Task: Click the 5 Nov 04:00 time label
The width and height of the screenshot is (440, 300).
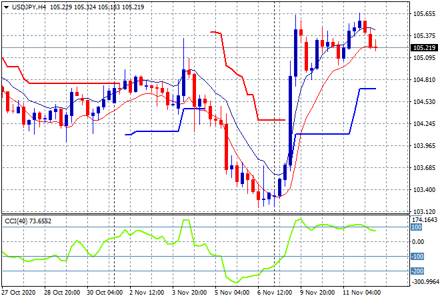Action: (x=232, y=293)
